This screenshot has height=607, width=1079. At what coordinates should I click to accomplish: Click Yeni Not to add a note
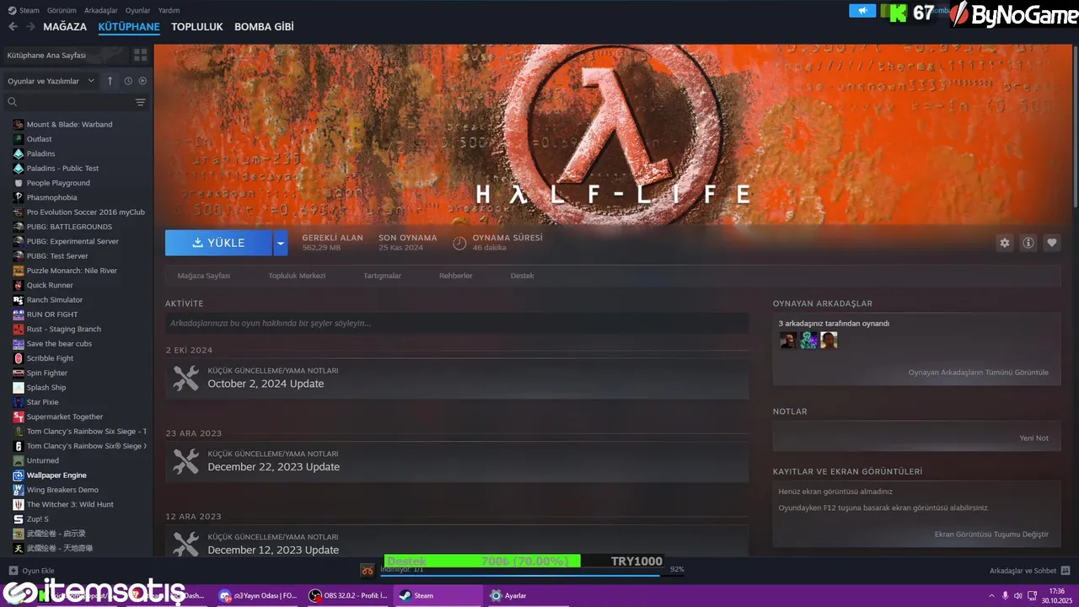[x=1033, y=438]
